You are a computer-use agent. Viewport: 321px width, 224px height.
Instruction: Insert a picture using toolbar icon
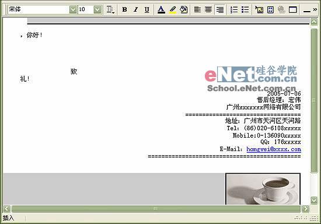click(259, 9)
